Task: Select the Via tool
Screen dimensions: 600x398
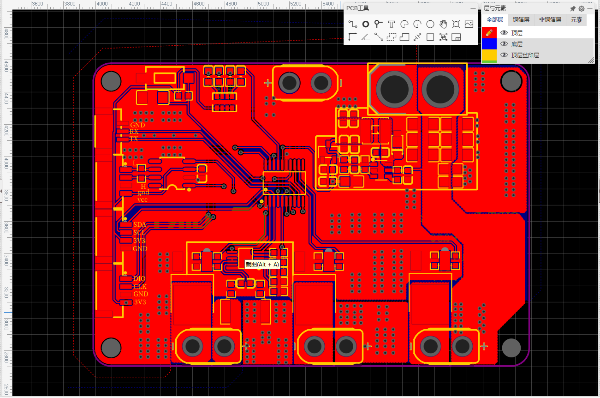Action: point(379,24)
